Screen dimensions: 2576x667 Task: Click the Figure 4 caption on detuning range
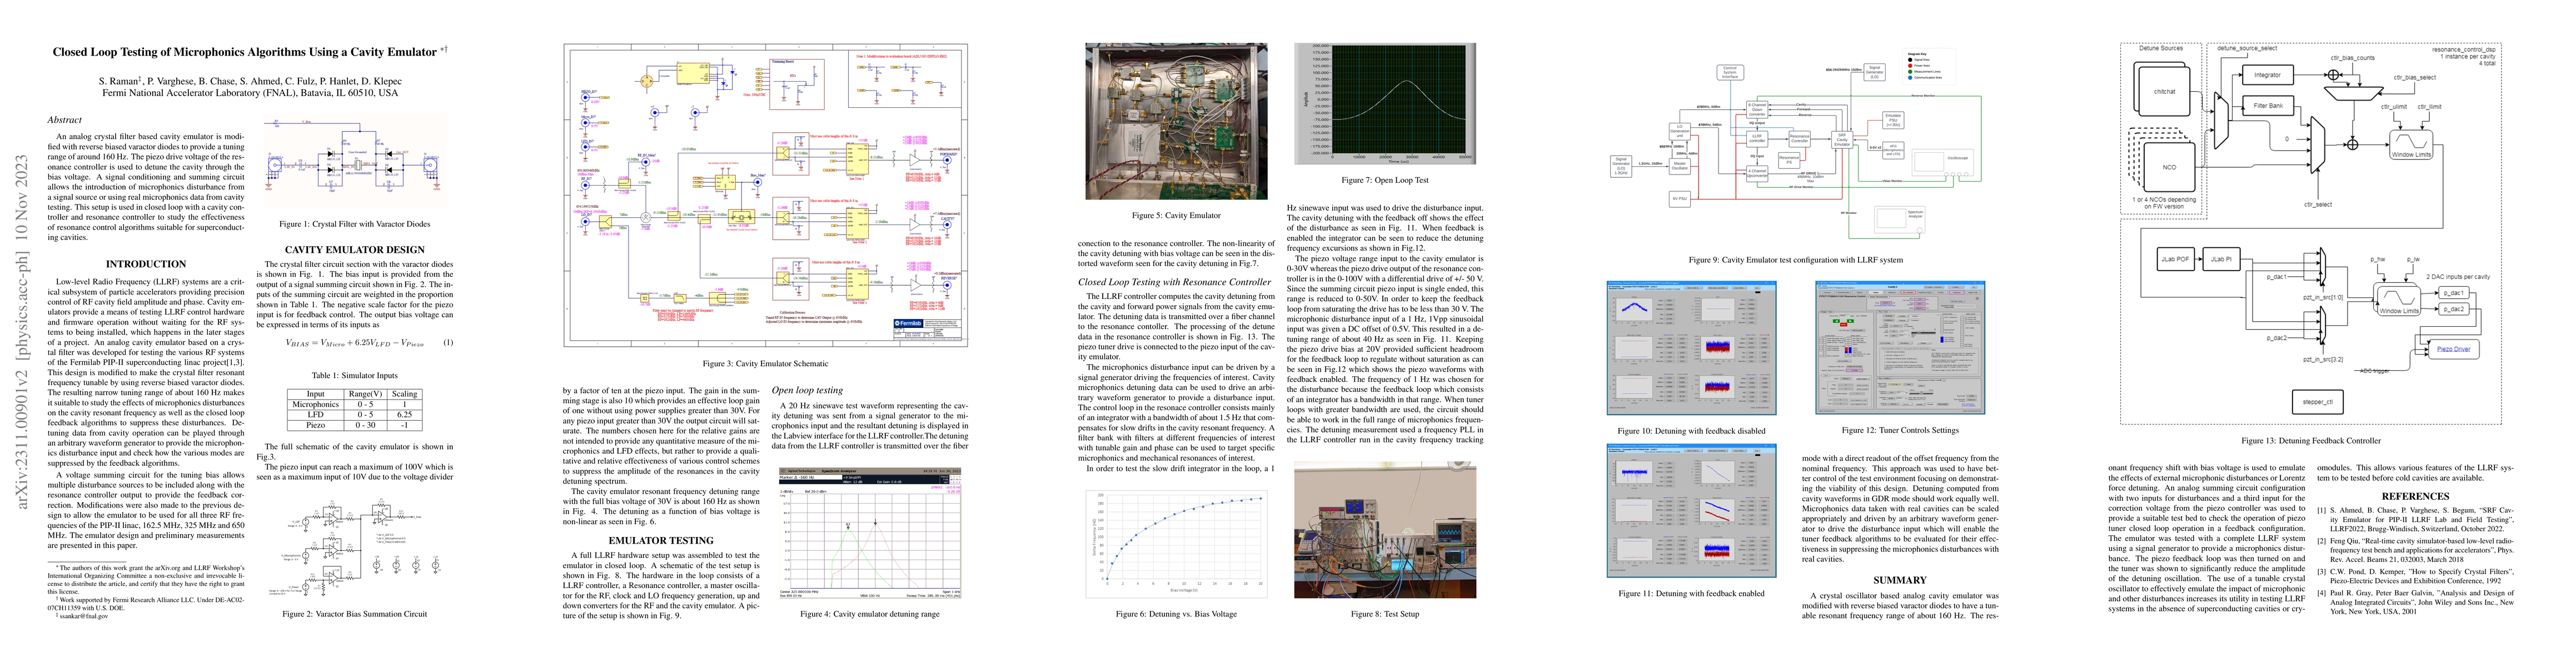(x=870, y=614)
